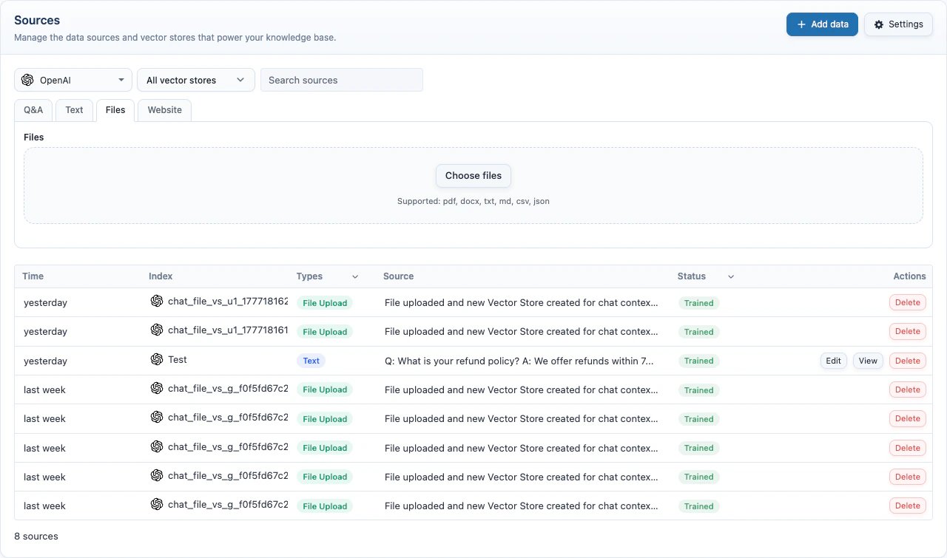
Task: Click the gear icon on the Settings button
Action: pos(878,24)
